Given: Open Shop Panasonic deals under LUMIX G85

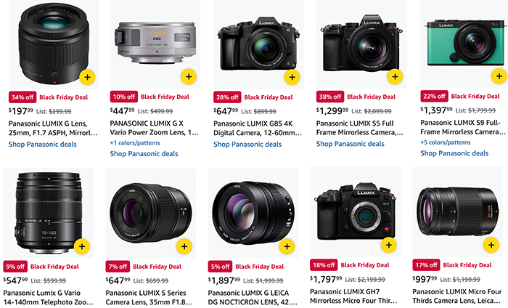Looking at the screenshot, I should coord(247,145).
